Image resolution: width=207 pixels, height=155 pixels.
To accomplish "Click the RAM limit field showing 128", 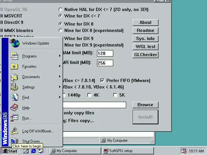I will click(105, 53).
